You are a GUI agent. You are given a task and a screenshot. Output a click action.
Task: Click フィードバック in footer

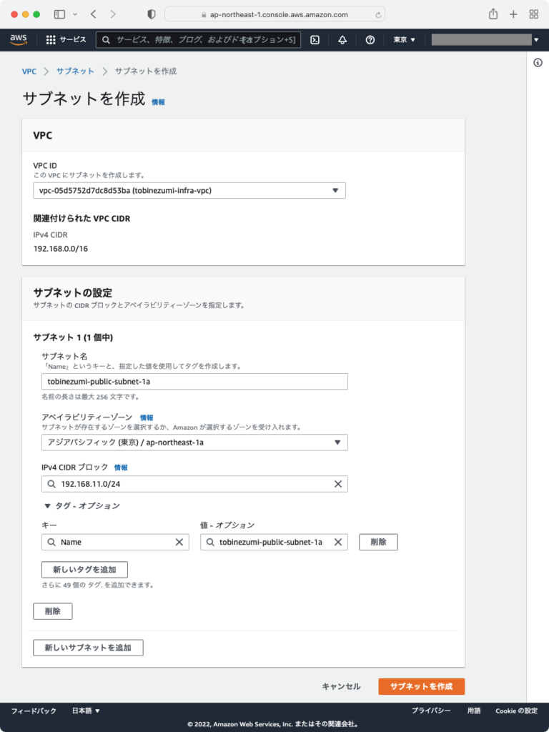(34, 711)
